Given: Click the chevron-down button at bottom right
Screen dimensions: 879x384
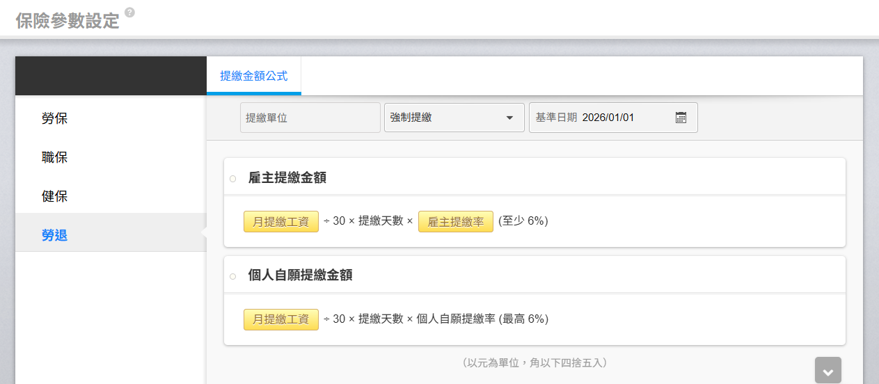Looking at the screenshot, I should coord(827,370).
